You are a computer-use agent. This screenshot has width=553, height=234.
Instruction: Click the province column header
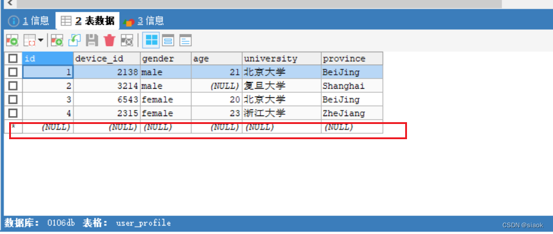tap(352, 58)
